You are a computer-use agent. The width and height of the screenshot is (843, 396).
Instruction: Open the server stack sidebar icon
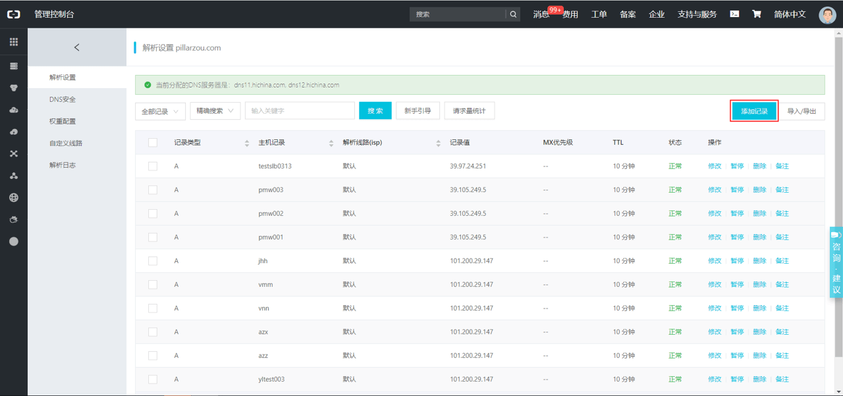coord(14,66)
